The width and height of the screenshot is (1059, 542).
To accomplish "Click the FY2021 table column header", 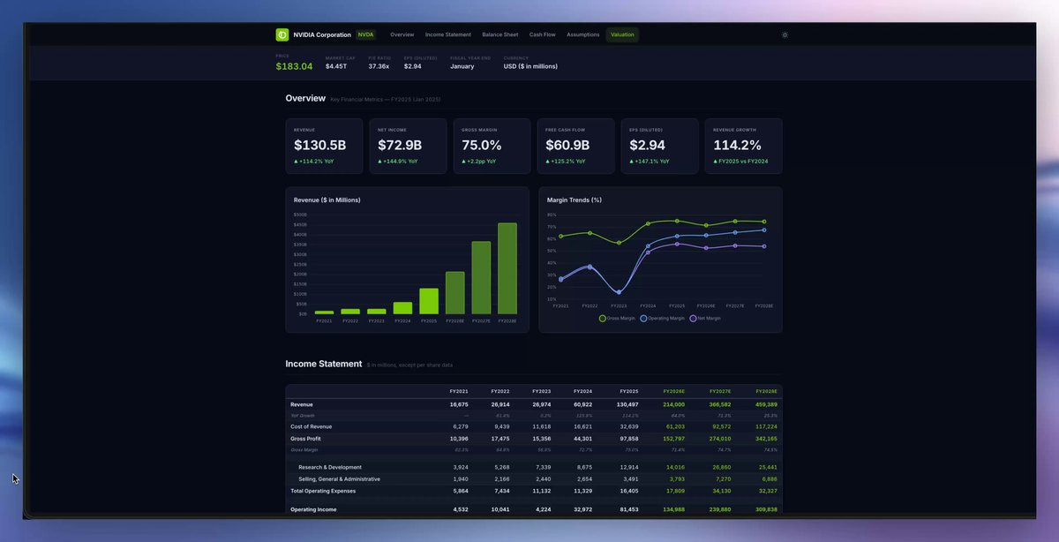I will [x=459, y=391].
